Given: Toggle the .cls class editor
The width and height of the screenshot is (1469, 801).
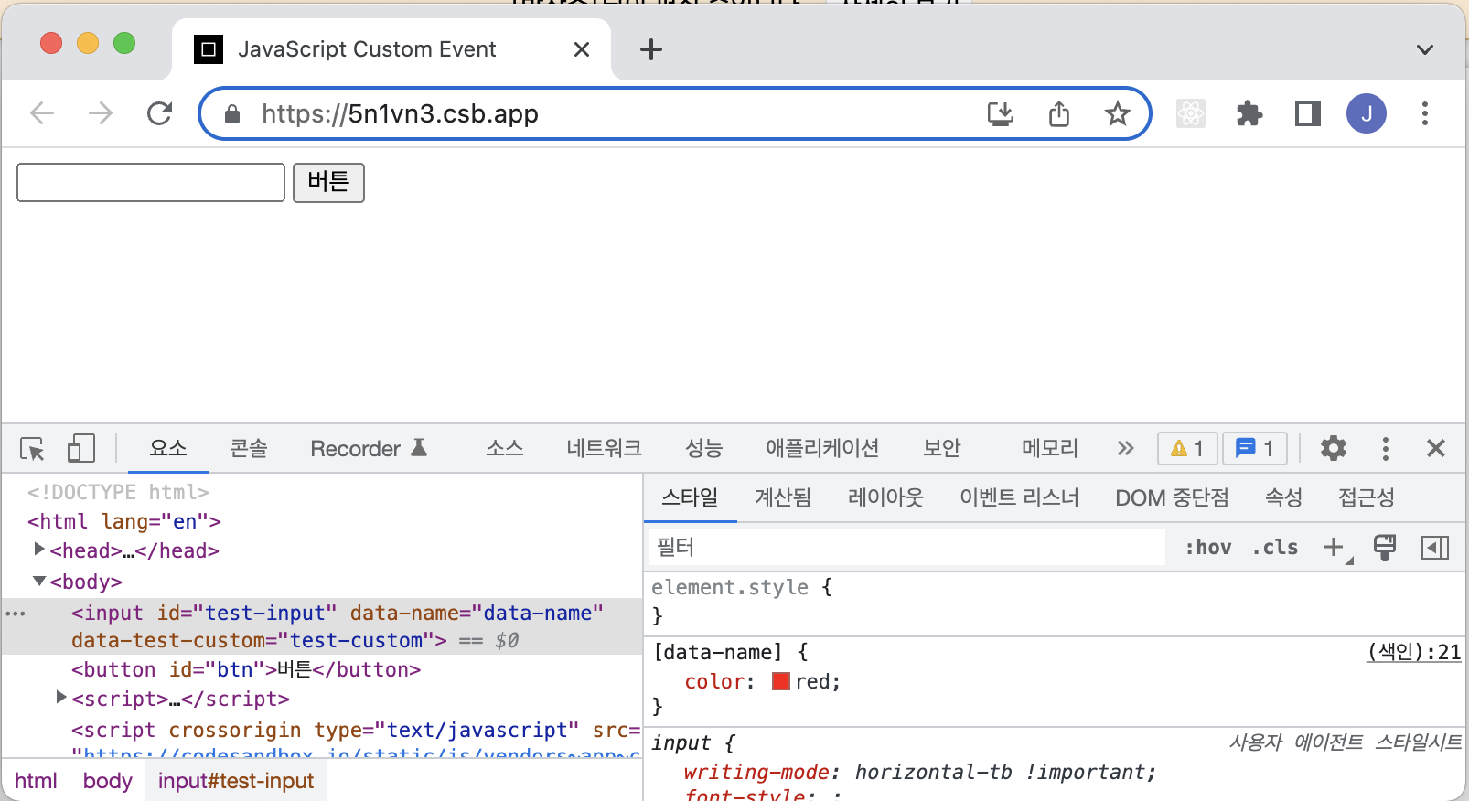Looking at the screenshot, I should coord(1275,547).
